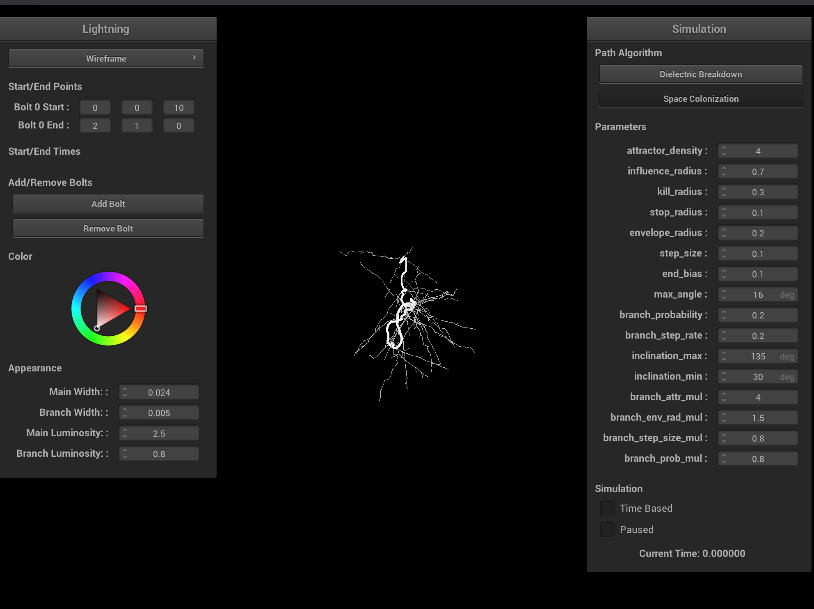Click the attractor_density stepper arrows

point(724,151)
